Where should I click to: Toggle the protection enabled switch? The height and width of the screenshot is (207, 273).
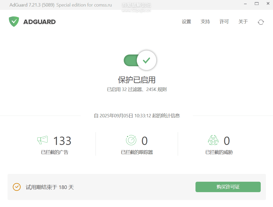(140, 60)
